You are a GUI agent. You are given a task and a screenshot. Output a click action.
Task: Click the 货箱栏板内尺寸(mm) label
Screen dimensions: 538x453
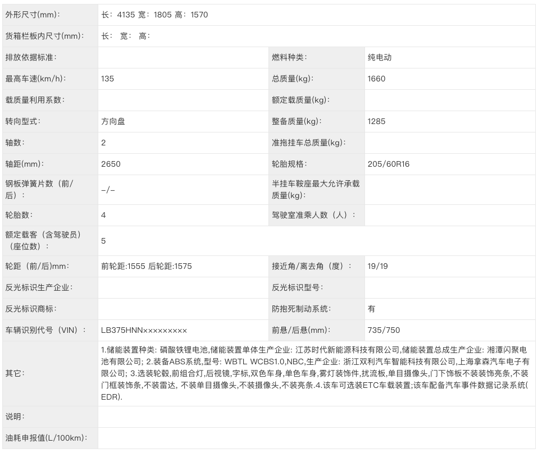tap(44, 36)
